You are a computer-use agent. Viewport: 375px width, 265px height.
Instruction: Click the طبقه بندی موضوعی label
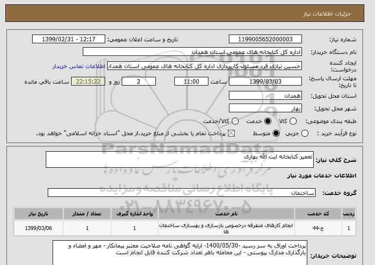coord(331,121)
